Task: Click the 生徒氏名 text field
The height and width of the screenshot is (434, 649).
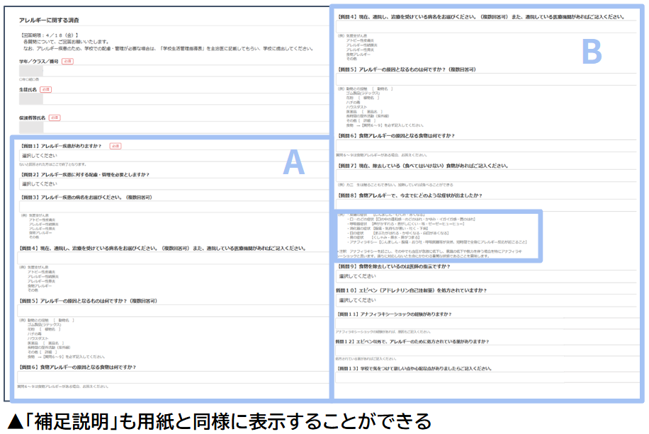Action: tap(174, 99)
